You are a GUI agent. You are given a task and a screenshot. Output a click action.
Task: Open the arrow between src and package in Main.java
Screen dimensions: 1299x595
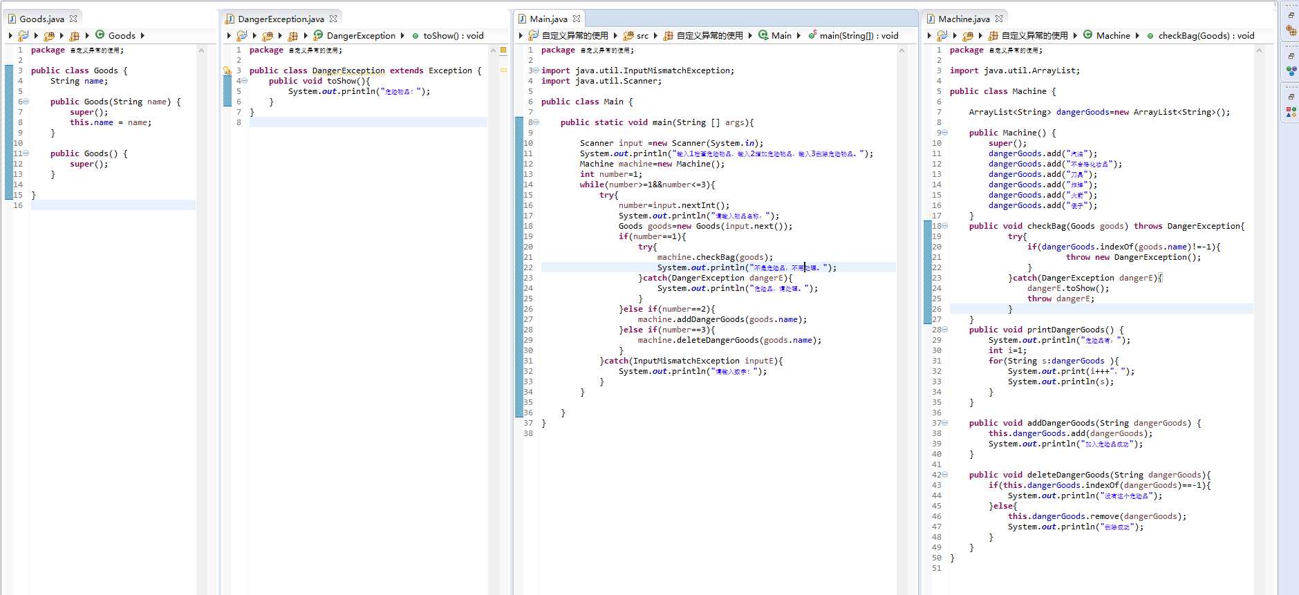coord(655,35)
